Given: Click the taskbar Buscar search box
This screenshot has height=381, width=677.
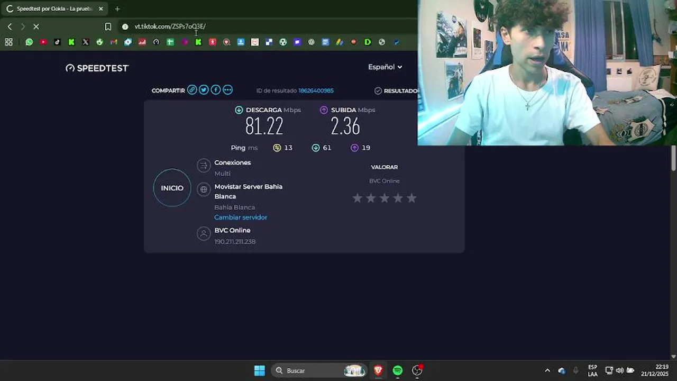Looking at the screenshot, I should point(319,370).
